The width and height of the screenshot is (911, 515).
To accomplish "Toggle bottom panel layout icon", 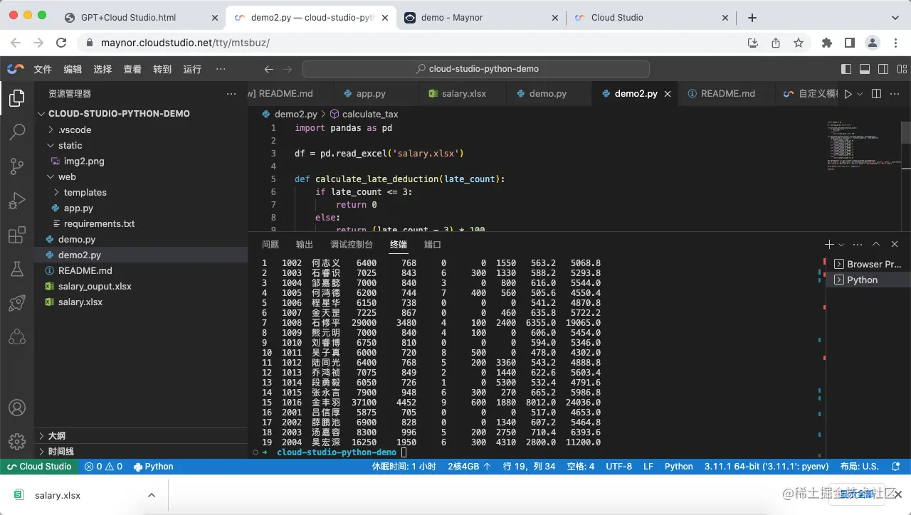I will point(865,69).
